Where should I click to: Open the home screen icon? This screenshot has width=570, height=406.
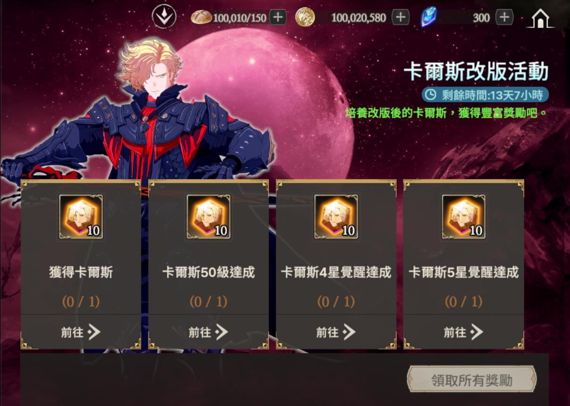pyautogui.click(x=541, y=18)
